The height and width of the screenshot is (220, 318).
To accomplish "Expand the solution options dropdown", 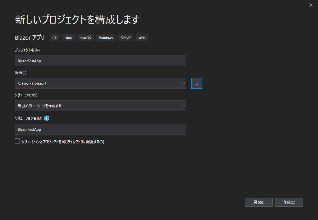I will 184,106.
